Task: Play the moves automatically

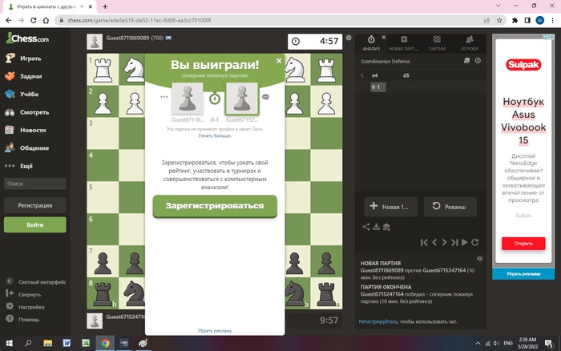Action: [x=464, y=242]
